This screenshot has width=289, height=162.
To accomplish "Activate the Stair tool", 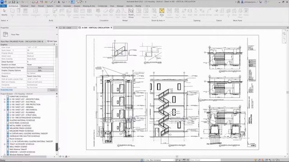I will (111, 12).
